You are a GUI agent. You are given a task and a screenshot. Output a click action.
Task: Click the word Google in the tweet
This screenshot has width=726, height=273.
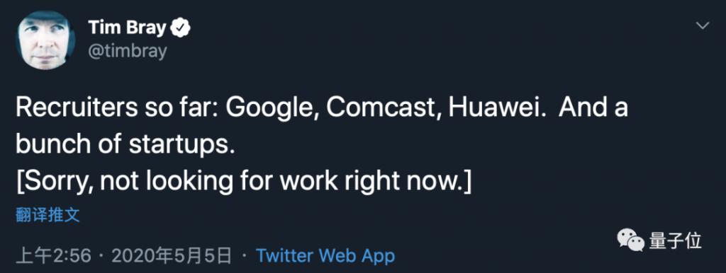tap(270, 108)
